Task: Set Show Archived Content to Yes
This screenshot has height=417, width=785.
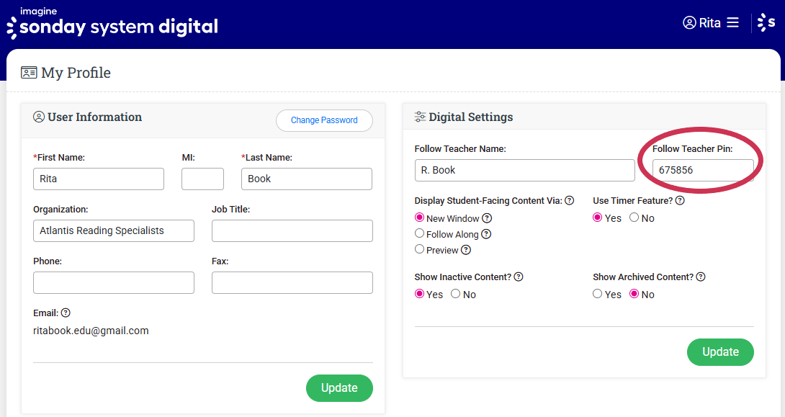Action: (598, 294)
